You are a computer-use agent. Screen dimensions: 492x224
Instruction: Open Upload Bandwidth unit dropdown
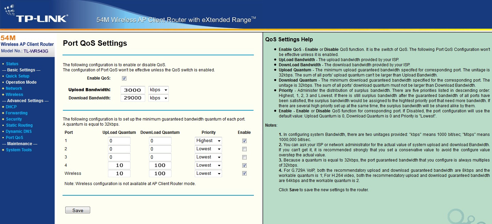(159, 90)
